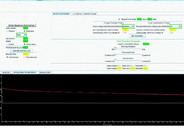Open the Tabulated Data tab
Screen dimensions: 184x138
pyautogui.click(x=45, y=72)
